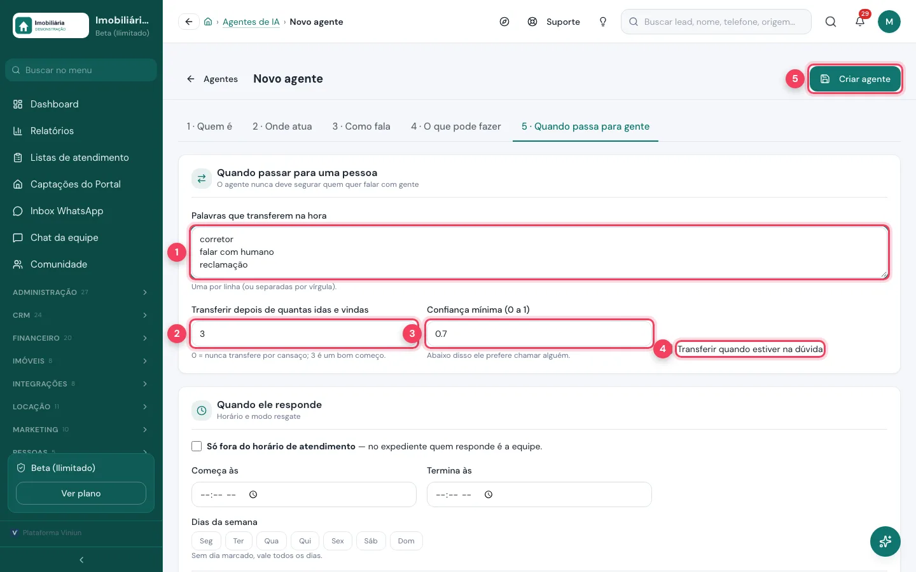Viewport: 916px width, 572px height.
Task: Collapse the sidebar with bottom chevron
Action: (81, 560)
